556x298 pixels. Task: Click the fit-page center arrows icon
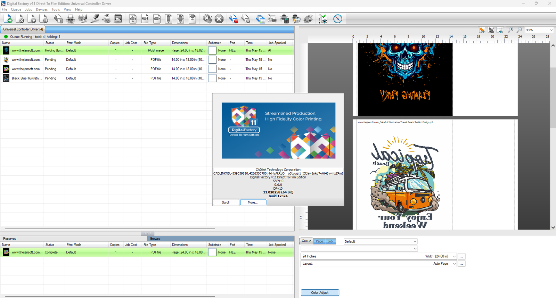click(133, 19)
